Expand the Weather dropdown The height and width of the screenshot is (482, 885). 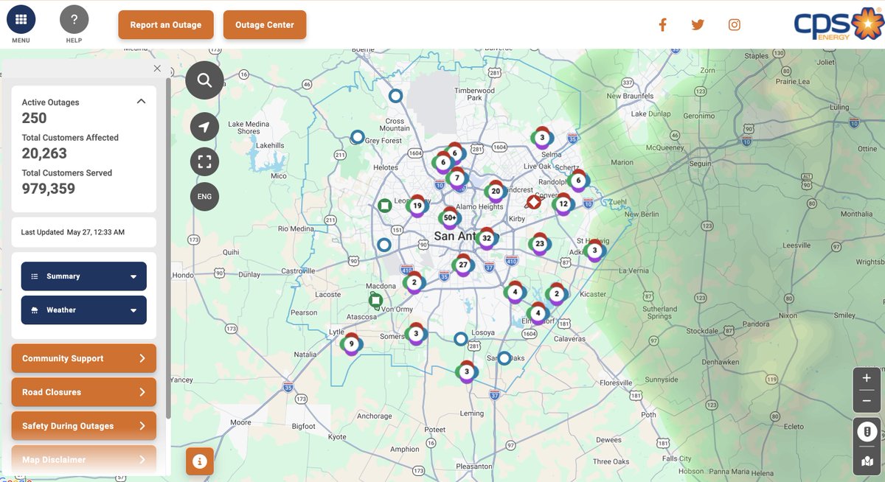click(x=84, y=310)
